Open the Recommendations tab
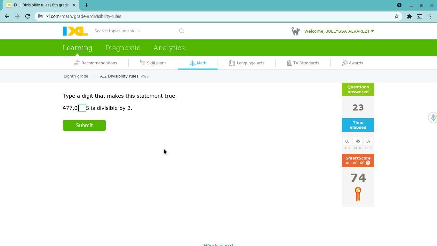This screenshot has height=246, width=437. click(96, 63)
